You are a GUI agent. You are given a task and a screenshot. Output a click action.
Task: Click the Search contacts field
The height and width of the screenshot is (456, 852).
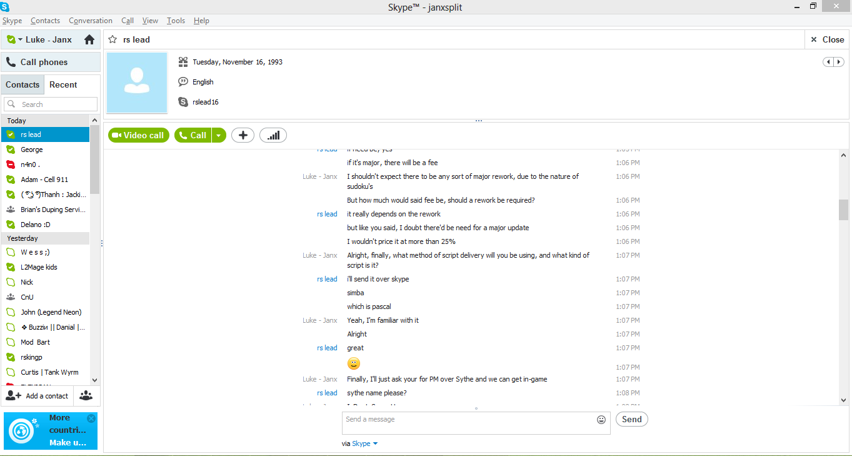(51, 104)
